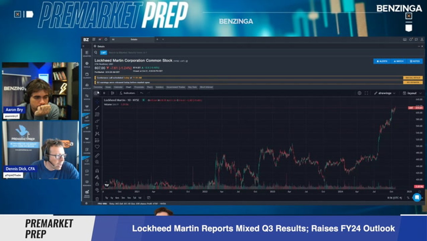The height and width of the screenshot is (241, 427).
Task: Open the Scanner sidebar icon
Action: [x=87, y=129]
